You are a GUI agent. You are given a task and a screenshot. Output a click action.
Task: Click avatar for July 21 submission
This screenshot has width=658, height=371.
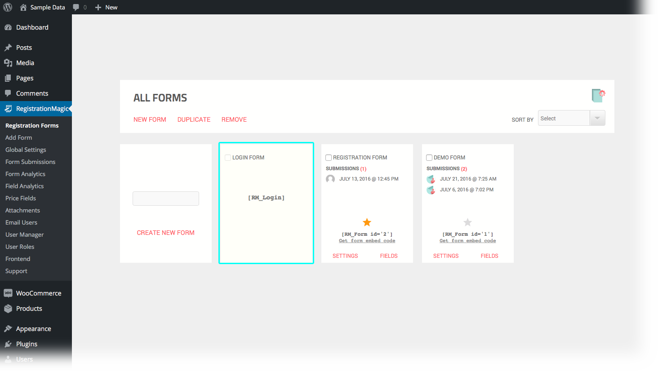point(431,179)
